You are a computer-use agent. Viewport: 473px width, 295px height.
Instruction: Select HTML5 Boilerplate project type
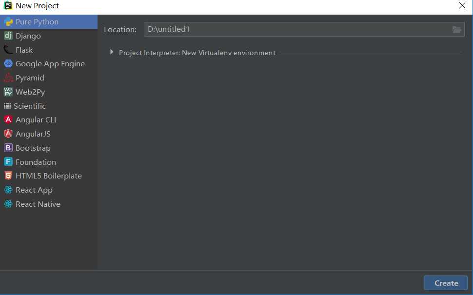(x=49, y=176)
